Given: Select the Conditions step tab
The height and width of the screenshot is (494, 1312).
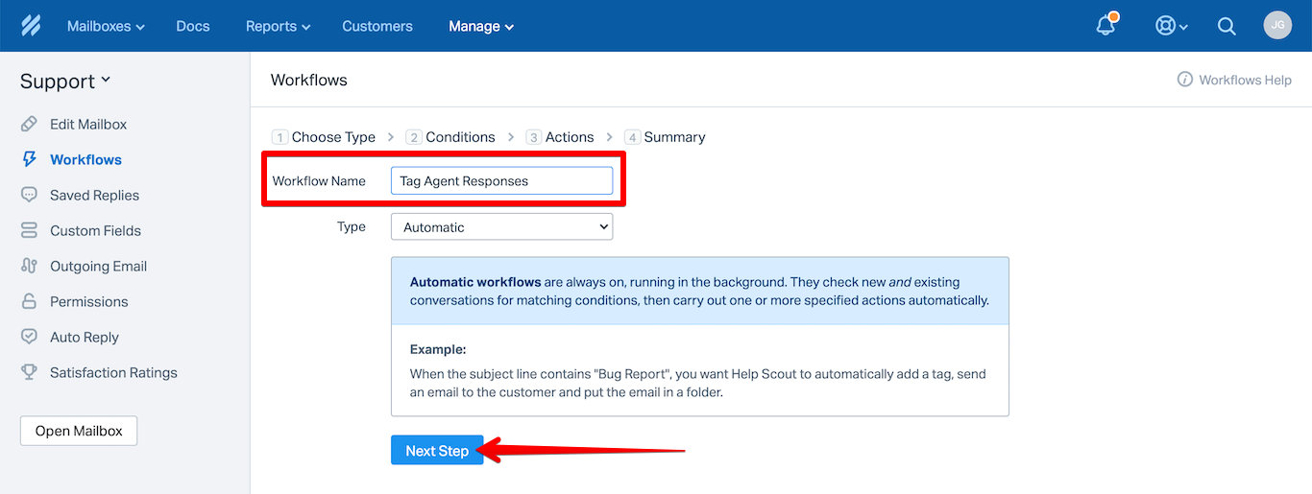Looking at the screenshot, I should pyautogui.click(x=450, y=137).
